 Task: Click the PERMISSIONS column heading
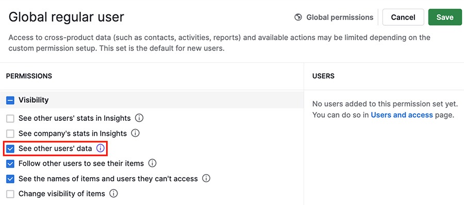pyautogui.click(x=29, y=76)
